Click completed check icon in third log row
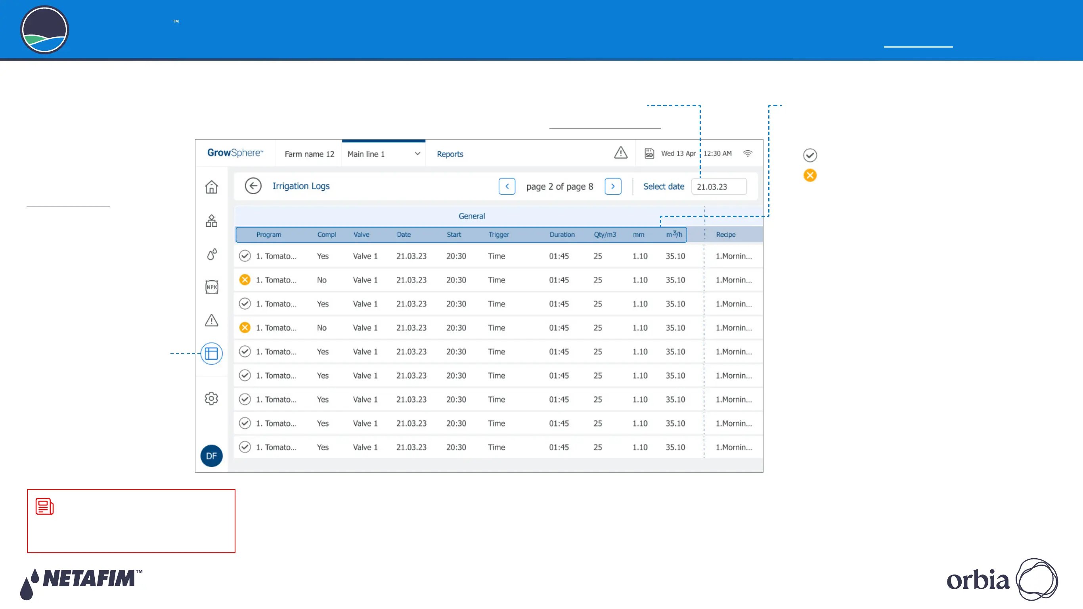 click(x=245, y=304)
